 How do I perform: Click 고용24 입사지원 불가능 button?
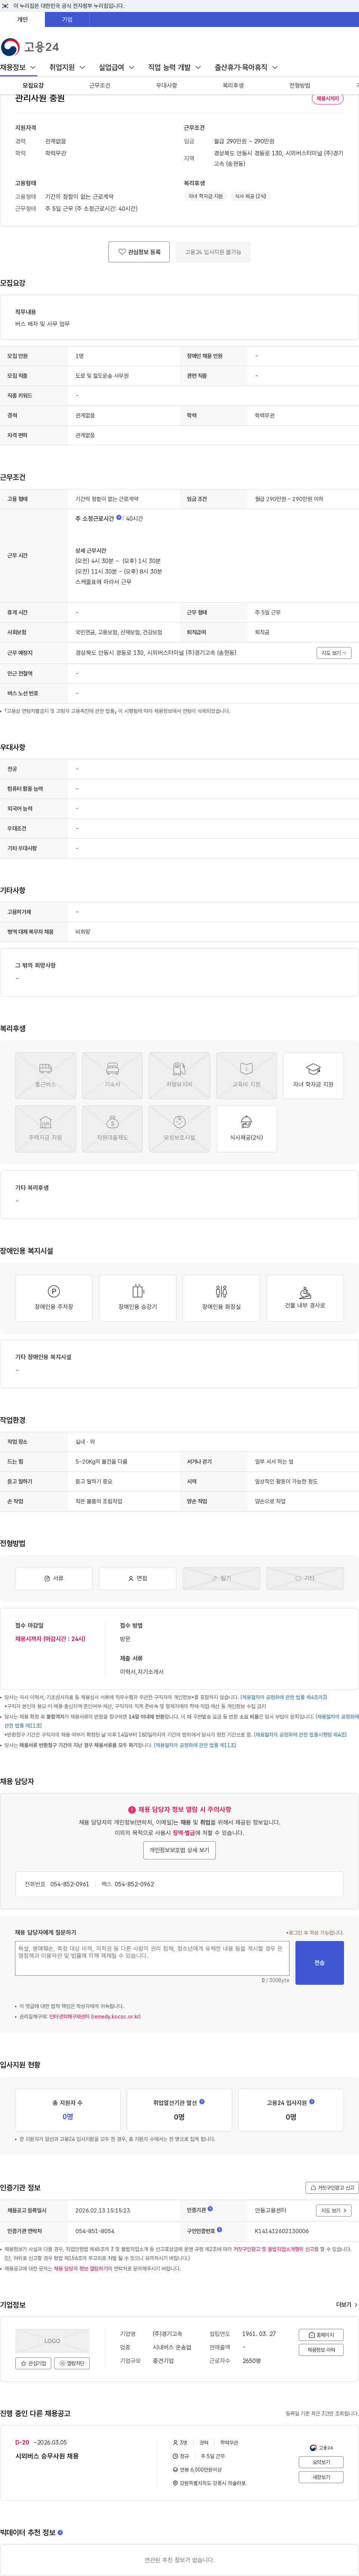point(213,252)
